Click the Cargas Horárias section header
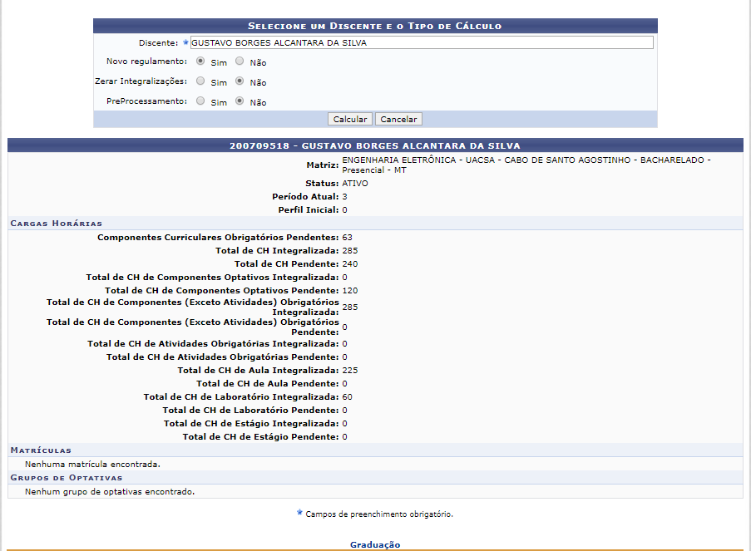The width and height of the screenshot is (751, 551). pyautogui.click(x=57, y=224)
